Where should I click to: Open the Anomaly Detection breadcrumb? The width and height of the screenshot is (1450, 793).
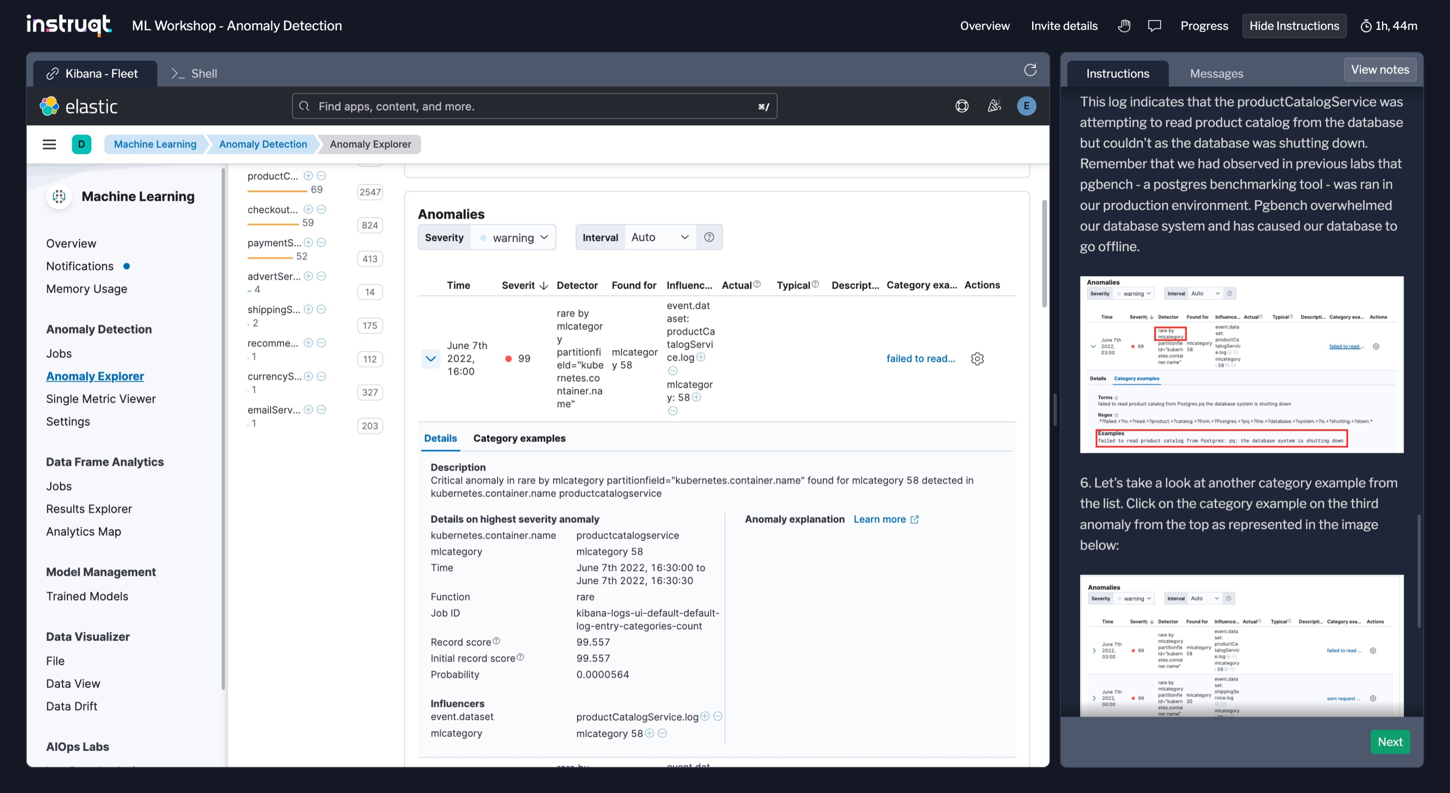point(263,144)
